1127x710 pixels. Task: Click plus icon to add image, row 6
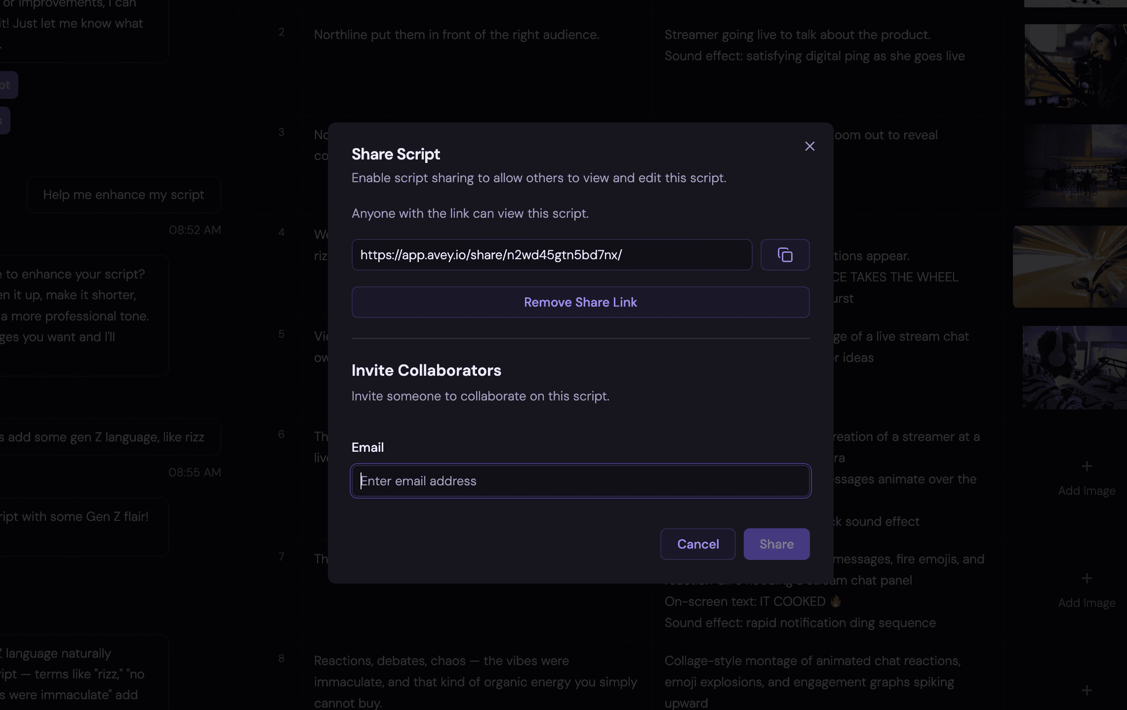pos(1087,466)
